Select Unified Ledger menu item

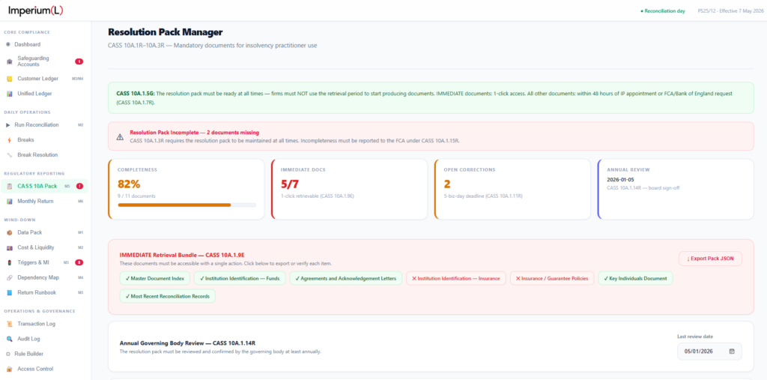tap(45, 94)
